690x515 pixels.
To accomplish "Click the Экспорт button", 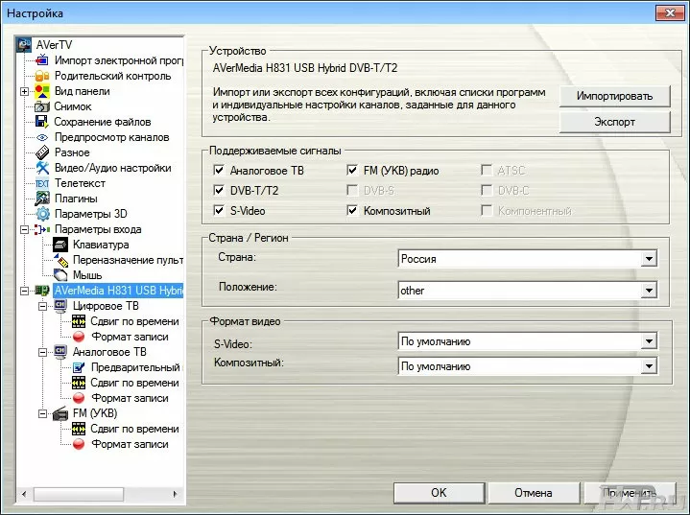I will [x=614, y=123].
